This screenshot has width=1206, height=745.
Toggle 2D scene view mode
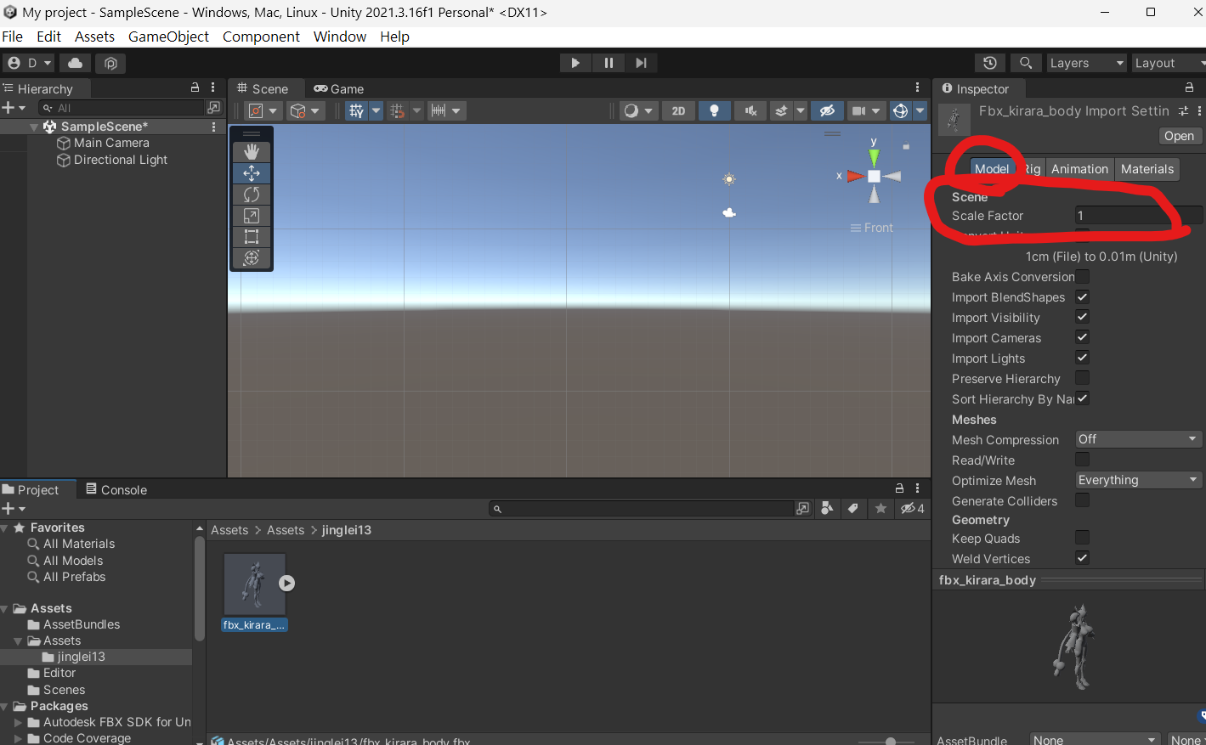678,111
